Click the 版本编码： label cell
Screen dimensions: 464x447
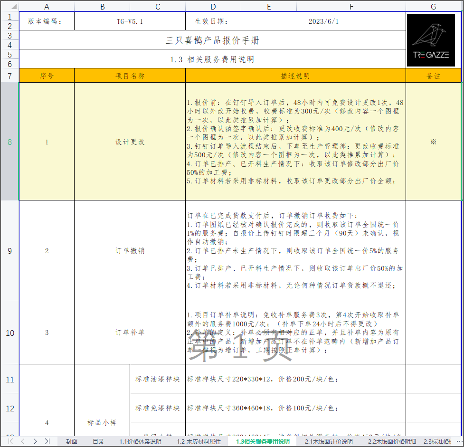coord(47,21)
